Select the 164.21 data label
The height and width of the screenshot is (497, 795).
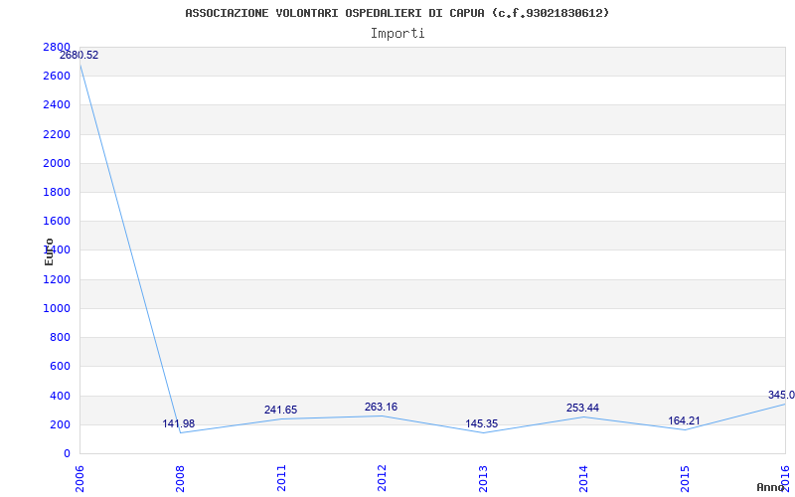click(684, 420)
